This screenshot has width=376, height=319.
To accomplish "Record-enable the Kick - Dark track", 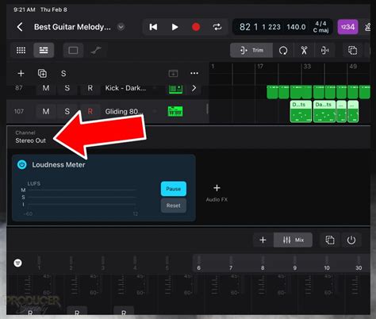I will coord(90,88).
